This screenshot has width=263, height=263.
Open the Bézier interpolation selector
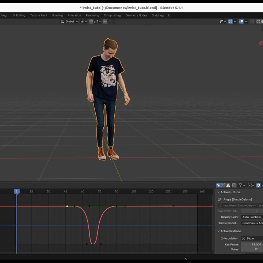point(252,238)
